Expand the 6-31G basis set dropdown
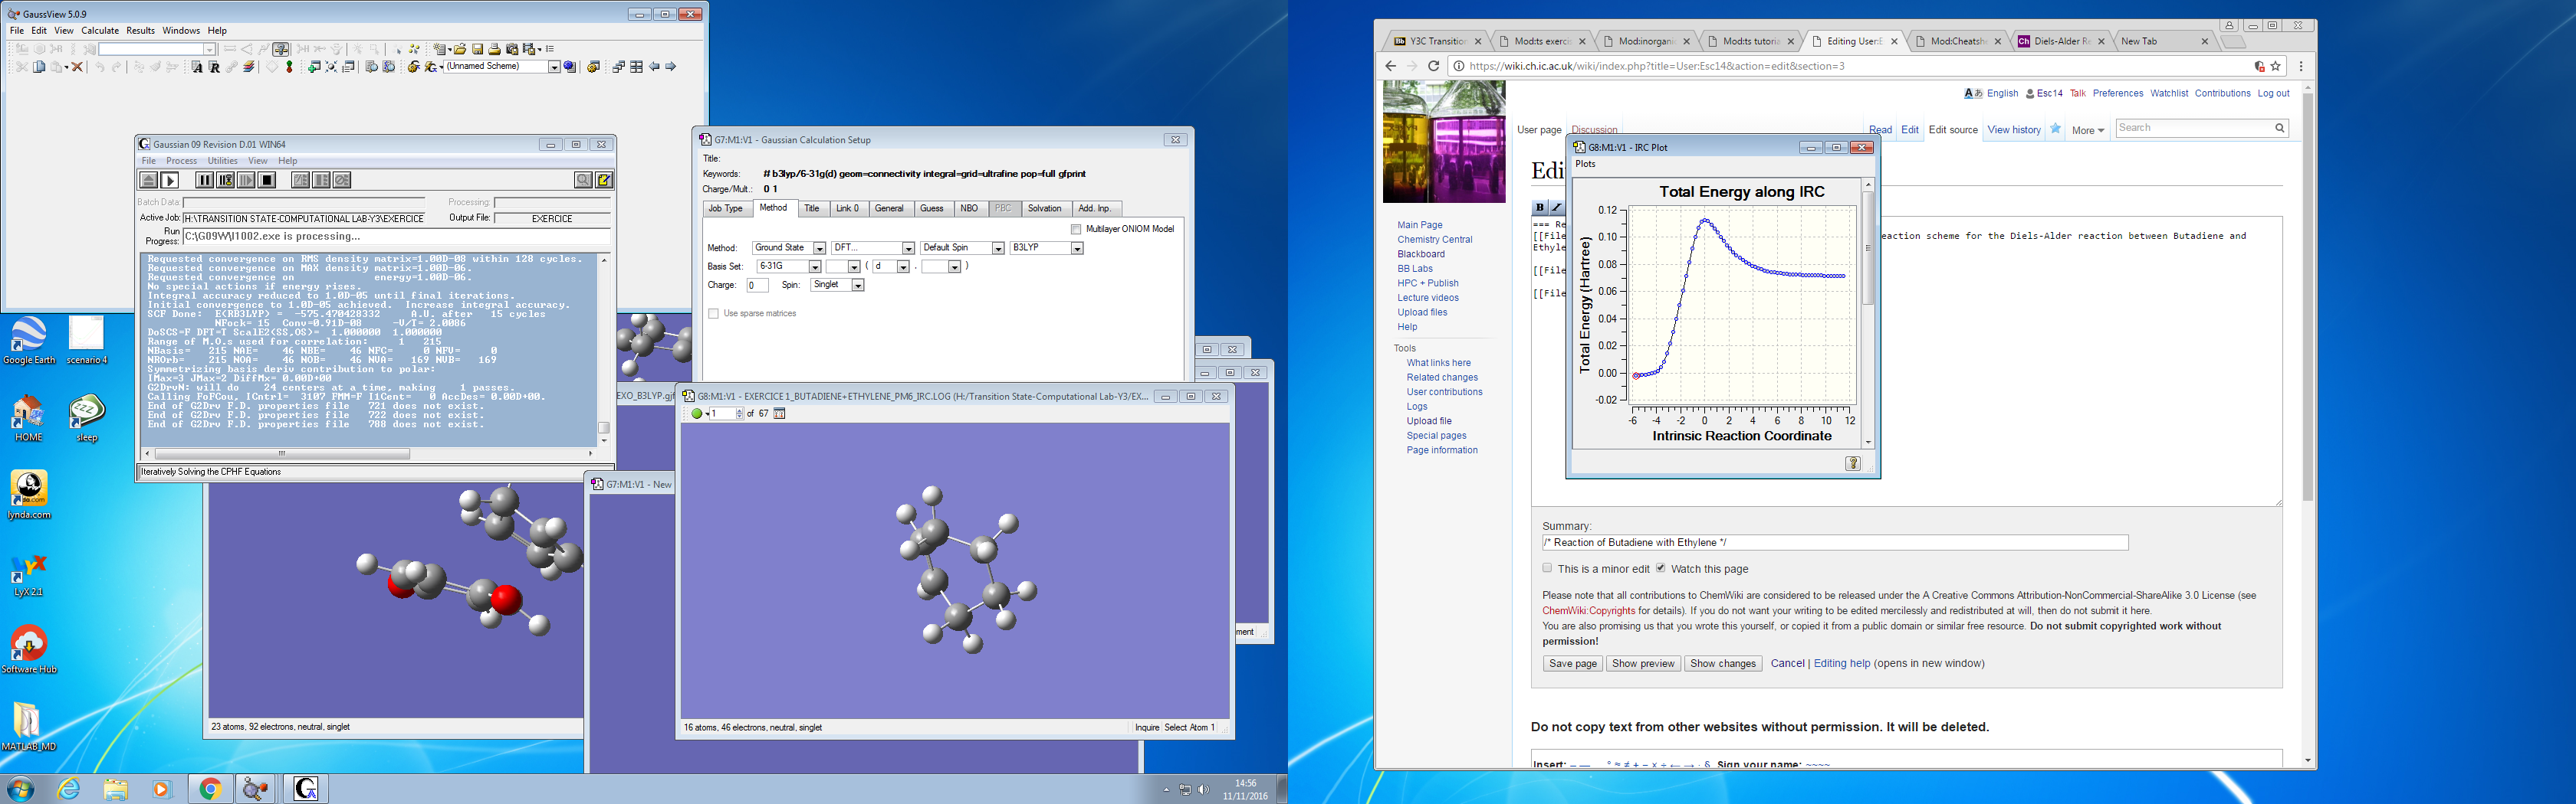 tap(815, 268)
